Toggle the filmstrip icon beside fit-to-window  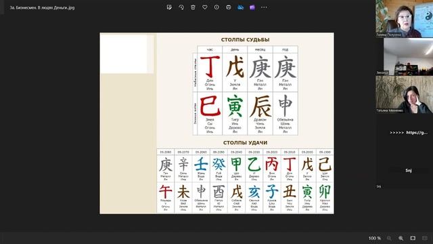[425, 238]
